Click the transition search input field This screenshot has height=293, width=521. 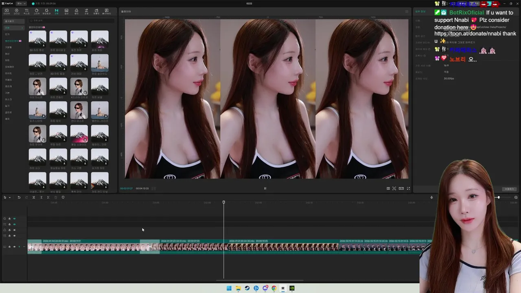tap(71, 21)
